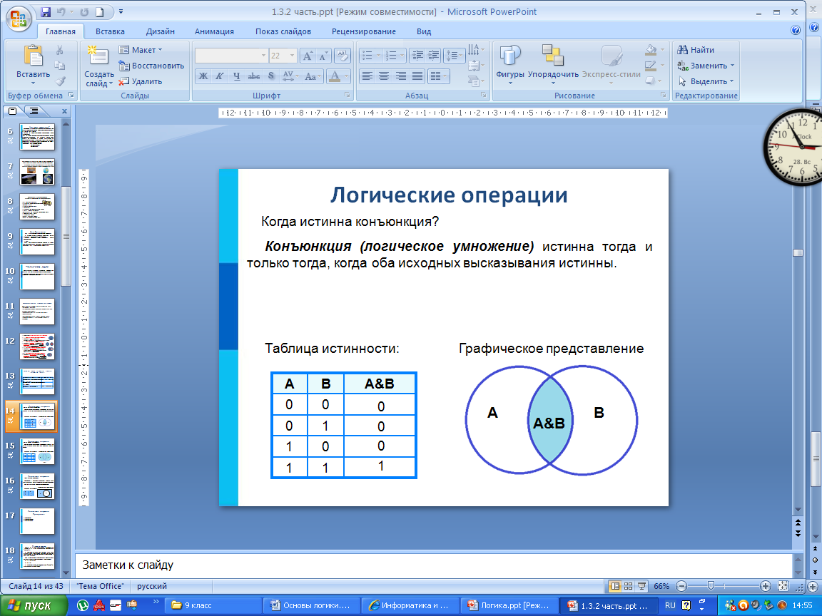Zoom out with the minus button
This screenshot has height=616, width=822.
click(681, 586)
